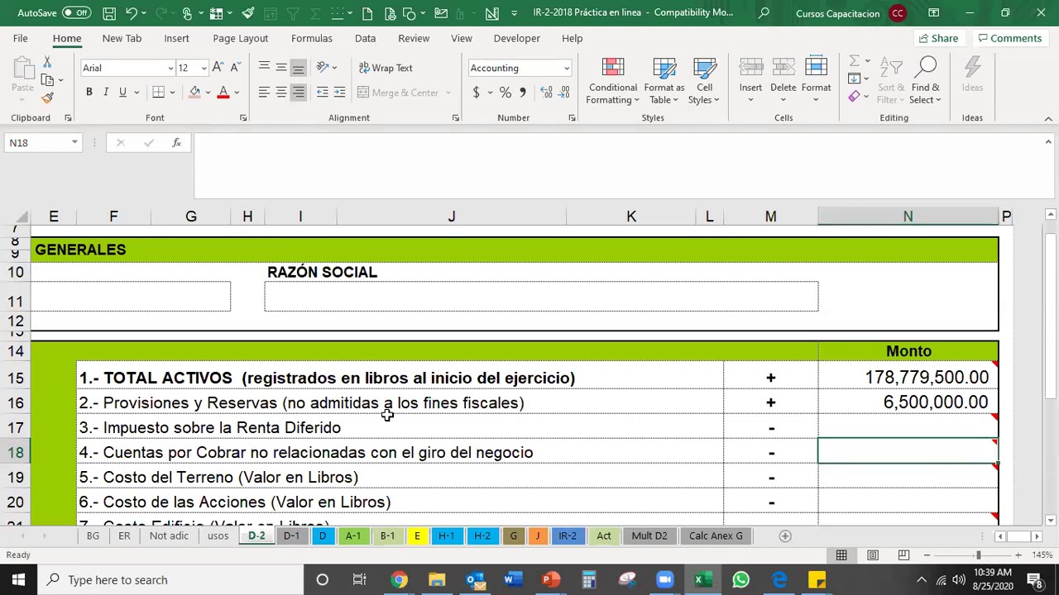Screen dimensions: 1059x595
Task: Open Google Chrome from taskbar
Action: [399, 580]
